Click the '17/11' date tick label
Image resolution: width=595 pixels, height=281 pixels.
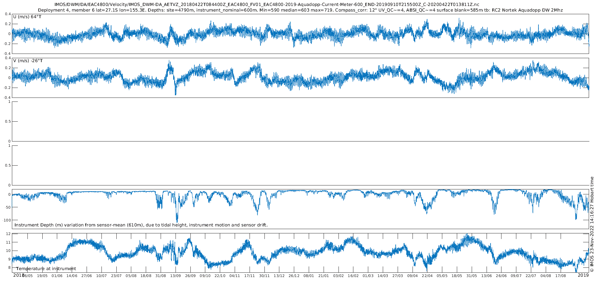click(250, 276)
